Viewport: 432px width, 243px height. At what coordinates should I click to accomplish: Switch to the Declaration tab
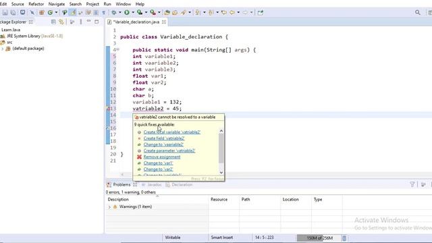coord(182,184)
